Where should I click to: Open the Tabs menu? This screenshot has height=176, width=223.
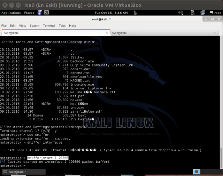pos(62,26)
